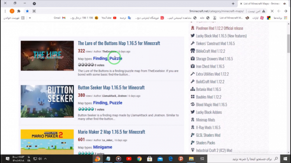Click the sitemap icon beside Botania Mod 1.16.5
291x163 pixels.
coord(192,89)
